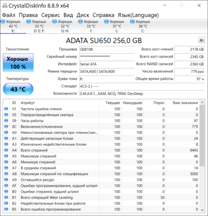Click the Текущее column header
The image size is (208, 216).
pyautogui.click(x=110, y=103)
